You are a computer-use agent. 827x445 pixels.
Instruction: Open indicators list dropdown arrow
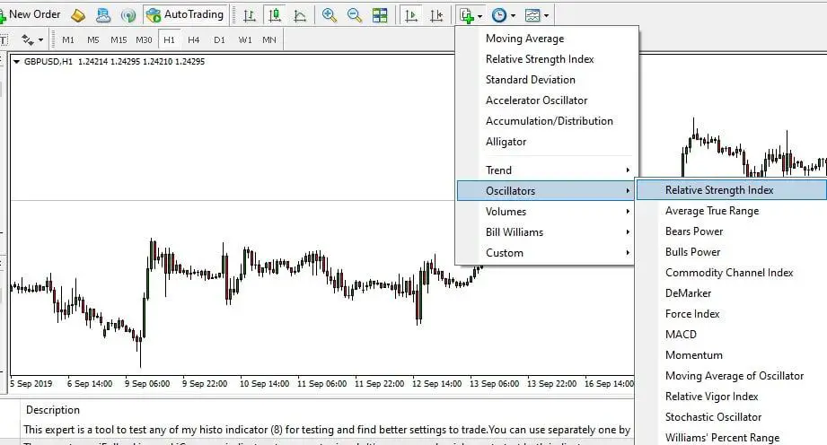click(x=479, y=16)
